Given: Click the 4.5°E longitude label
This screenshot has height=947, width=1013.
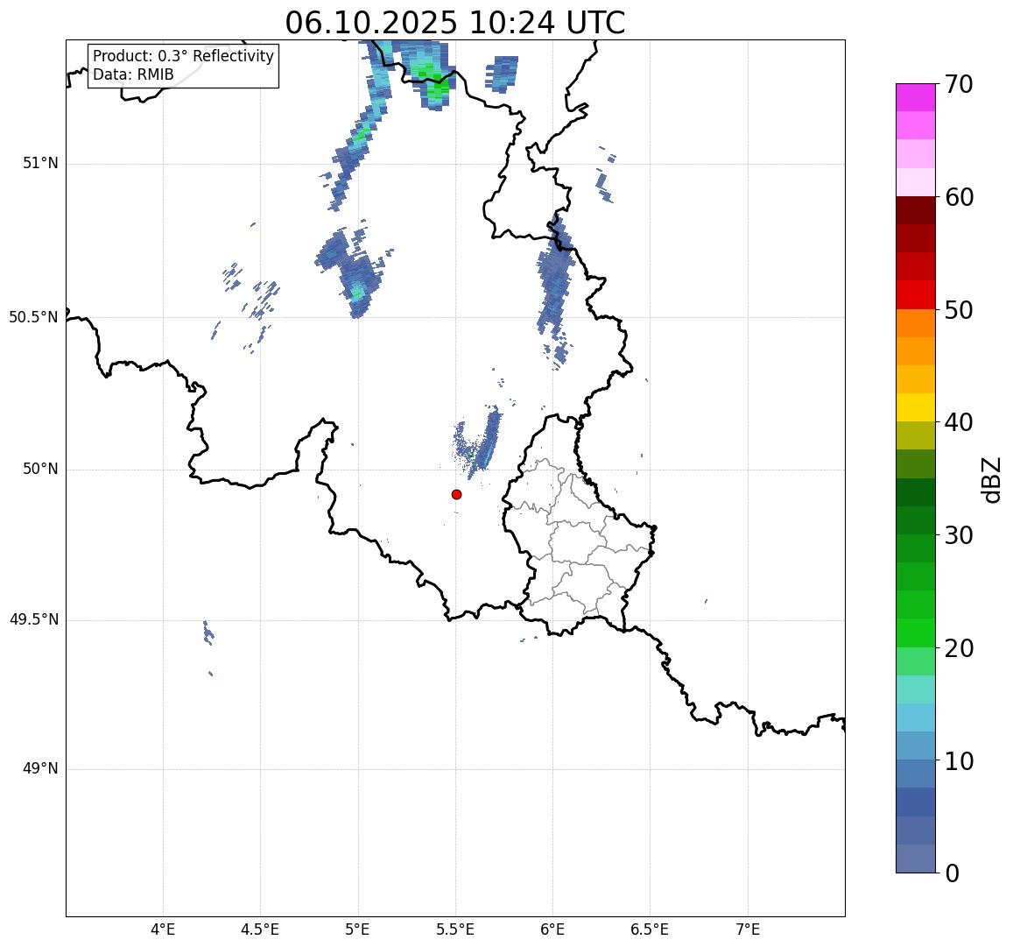Looking at the screenshot, I should coord(260,930).
